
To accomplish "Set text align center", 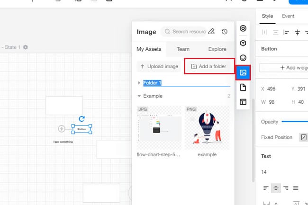I will point(276,188).
